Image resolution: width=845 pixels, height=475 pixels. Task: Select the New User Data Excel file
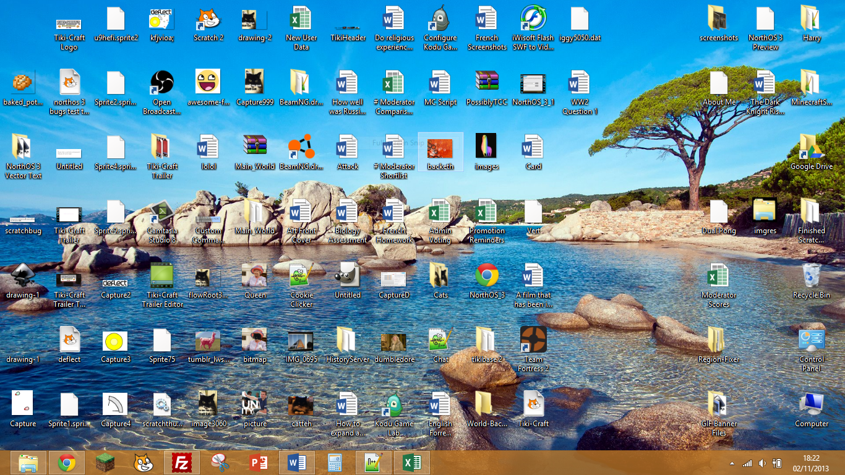click(301, 28)
